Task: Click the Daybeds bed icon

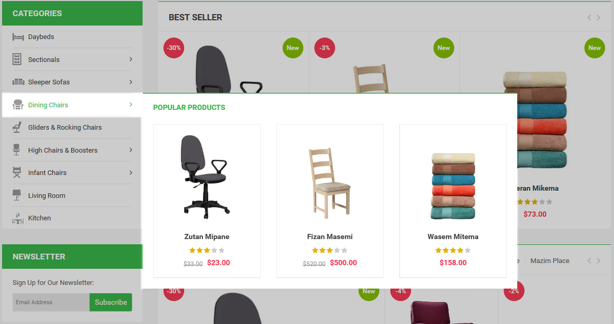Action: (x=18, y=37)
